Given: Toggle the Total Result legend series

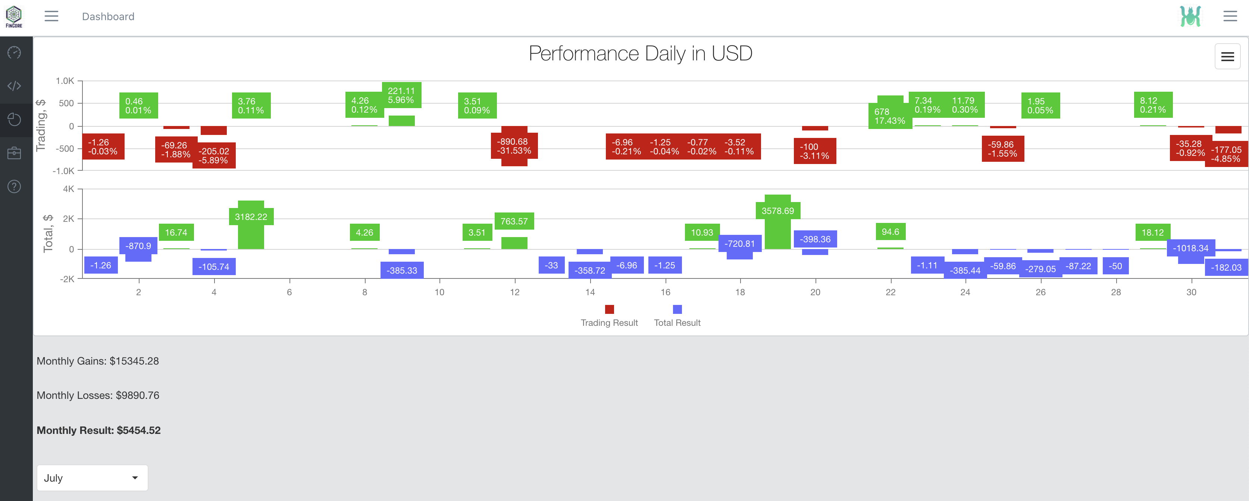Looking at the screenshot, I should 677,323.
